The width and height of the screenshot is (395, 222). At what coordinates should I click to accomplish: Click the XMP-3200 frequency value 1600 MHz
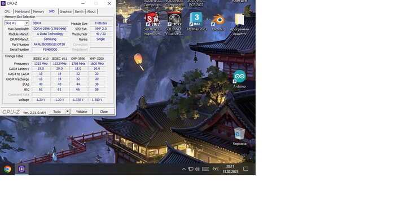[x=96, y=64]
